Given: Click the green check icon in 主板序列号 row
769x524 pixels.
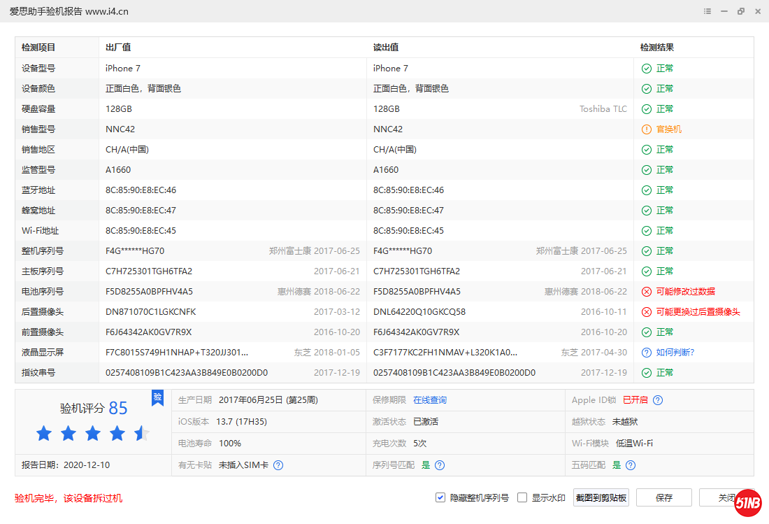Looking at the screenshot, I should (647, 271).
